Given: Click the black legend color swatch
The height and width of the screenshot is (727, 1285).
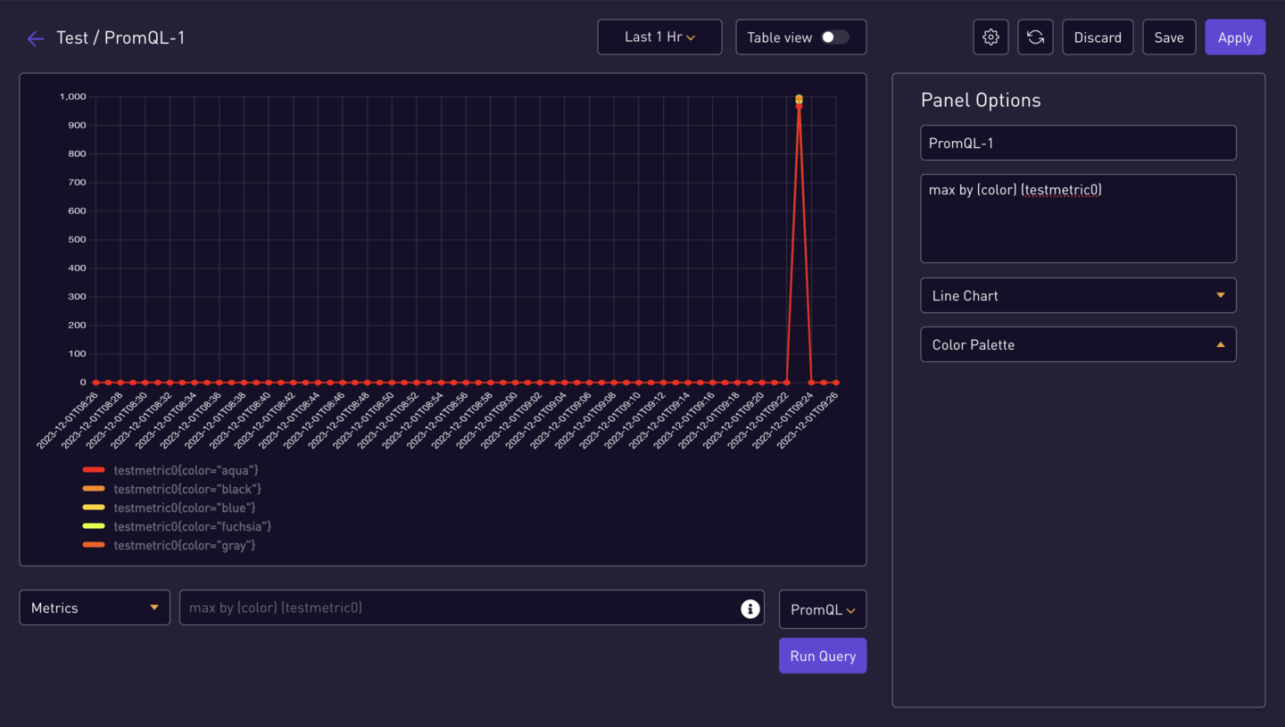Looking at the screenshot, I should [94, 489].
